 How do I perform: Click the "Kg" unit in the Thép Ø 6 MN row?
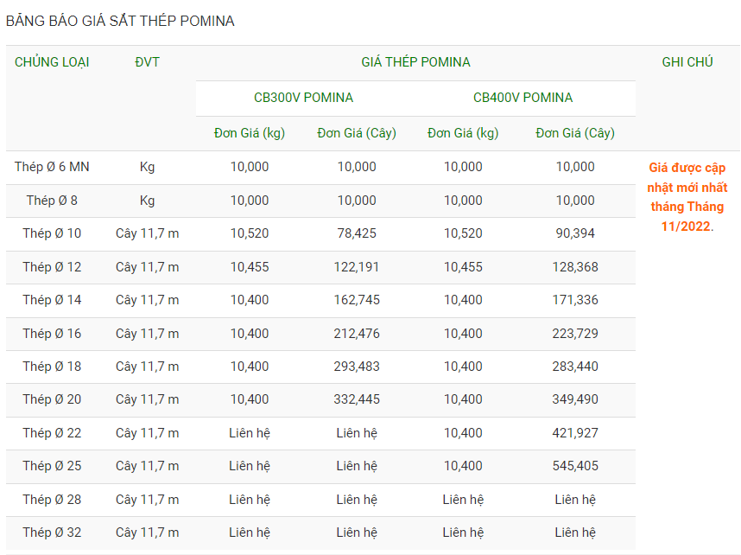(x=147, y=167)
